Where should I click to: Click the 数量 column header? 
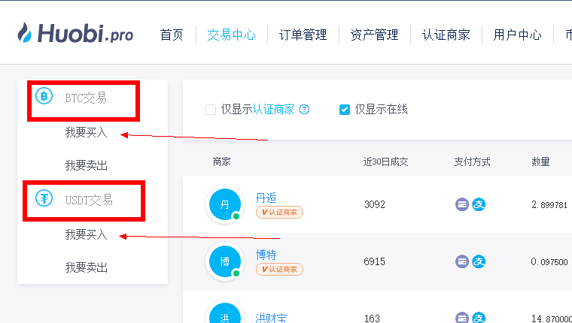(x=540, y=161)
